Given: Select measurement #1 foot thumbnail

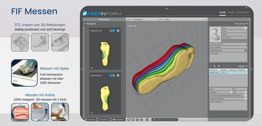Looking at the screenshot, I should coord(105,98).
